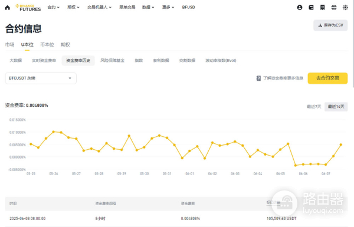Expand the 期权 menu in top navigation
Screen dimensions: 354x227
click(73, 7)
